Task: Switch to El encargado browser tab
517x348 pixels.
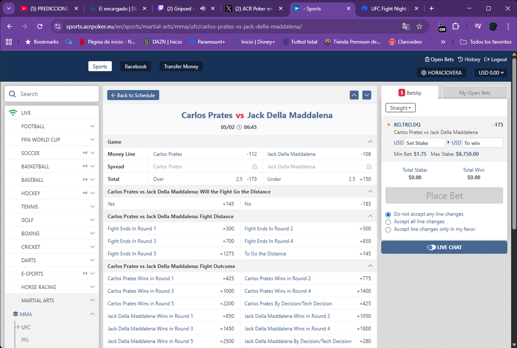Action: (x=117, y=8)
